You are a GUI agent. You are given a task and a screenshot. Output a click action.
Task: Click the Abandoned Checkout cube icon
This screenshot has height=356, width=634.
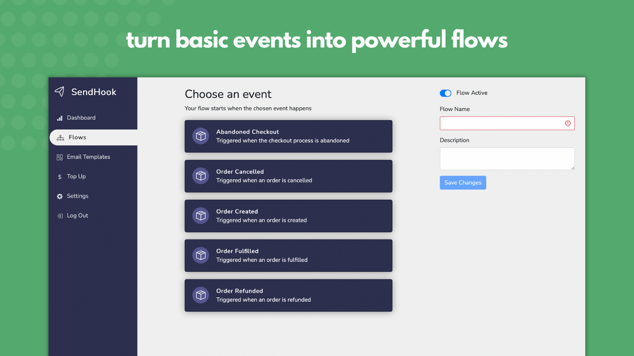(x=200, y=136)
